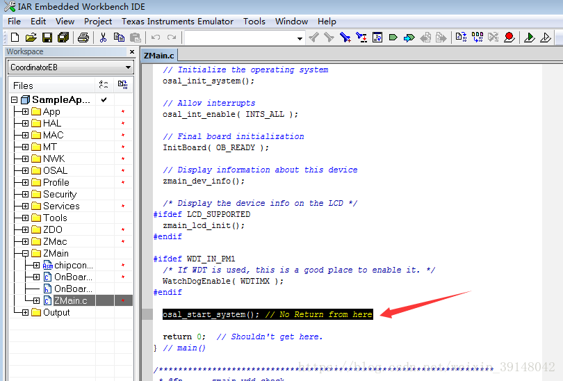
Task: Expand the OSAL folder
Action: pyautogui.click(x=25, y=170)
